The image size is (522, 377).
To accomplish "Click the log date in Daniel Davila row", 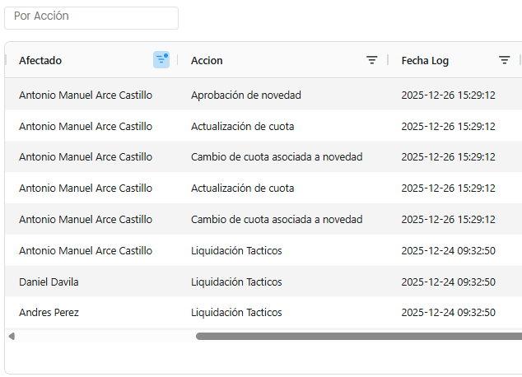I will pos(448,282).
